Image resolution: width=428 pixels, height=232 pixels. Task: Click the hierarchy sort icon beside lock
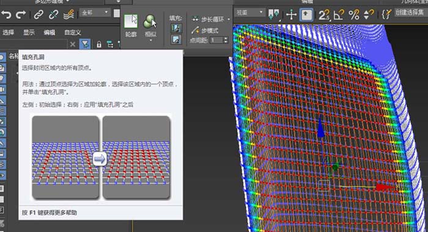[x=110, y=45]
